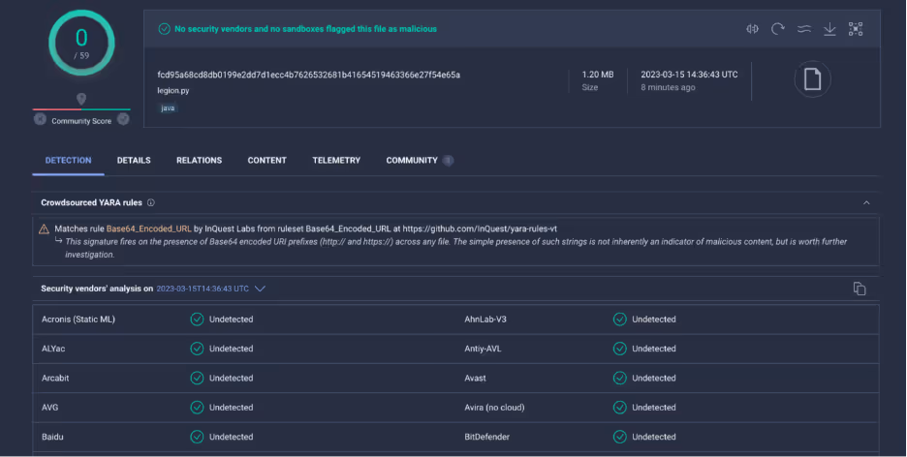Click the approximately-equal similarity icon

tap(804, 29)
